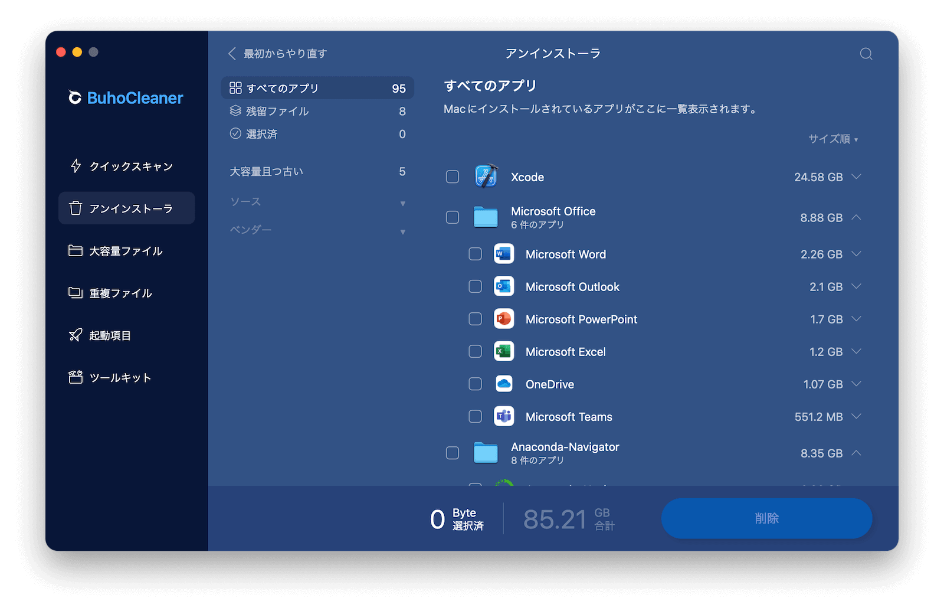Expand Microsoft Excel details chevron

pos(857,351)
